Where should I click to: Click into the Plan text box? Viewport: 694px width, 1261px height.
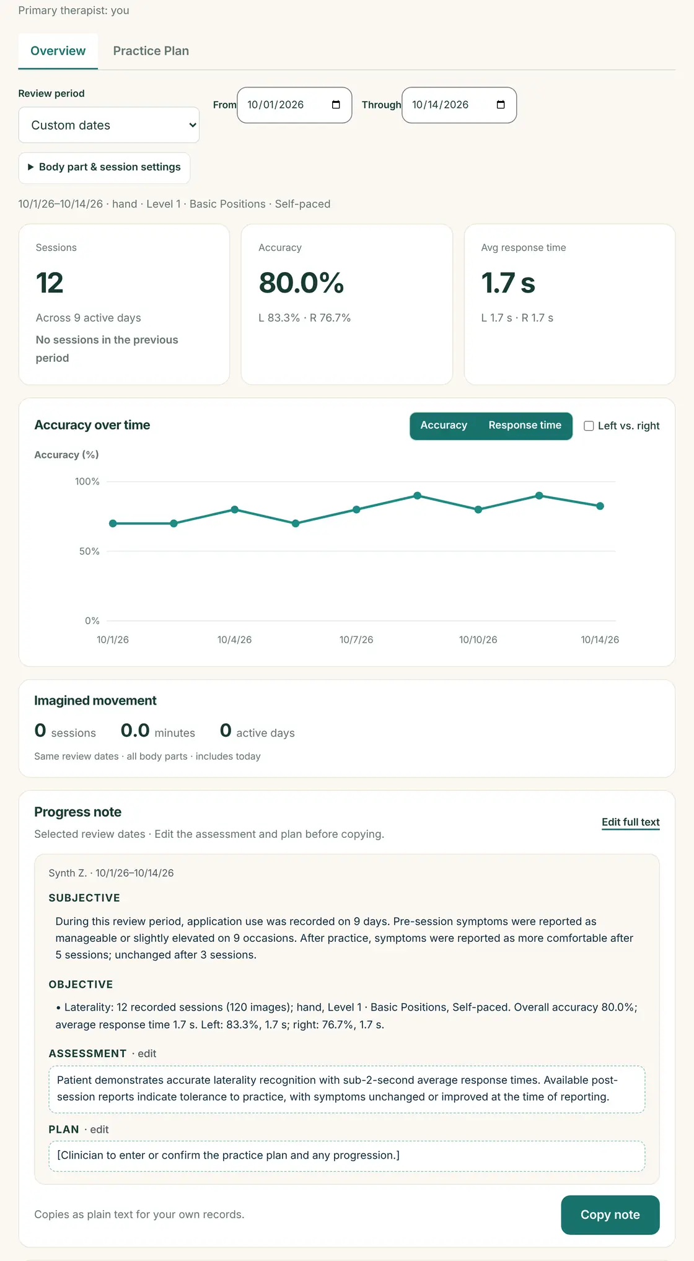[x=347, y=1156]
